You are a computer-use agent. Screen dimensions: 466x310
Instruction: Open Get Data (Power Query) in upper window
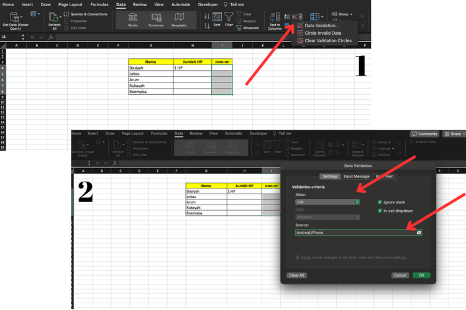(16, 20)
